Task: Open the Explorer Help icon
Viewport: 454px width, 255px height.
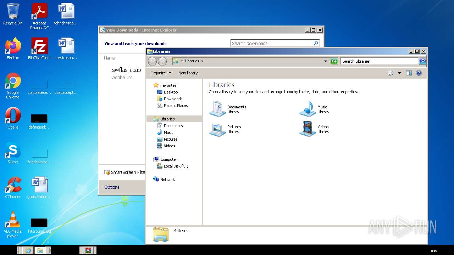Action: 419,73
